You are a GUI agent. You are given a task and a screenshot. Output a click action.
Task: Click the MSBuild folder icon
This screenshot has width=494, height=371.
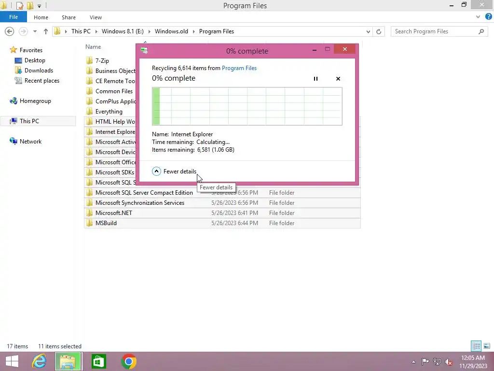[x=89, y=223]
